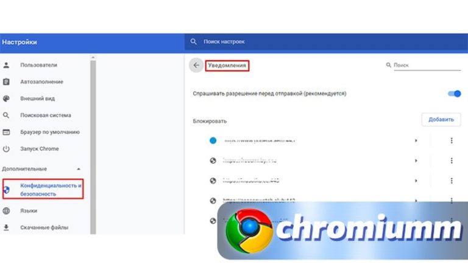
Task: Open three-dot menu for first blocked site
Action: [452, 140]
